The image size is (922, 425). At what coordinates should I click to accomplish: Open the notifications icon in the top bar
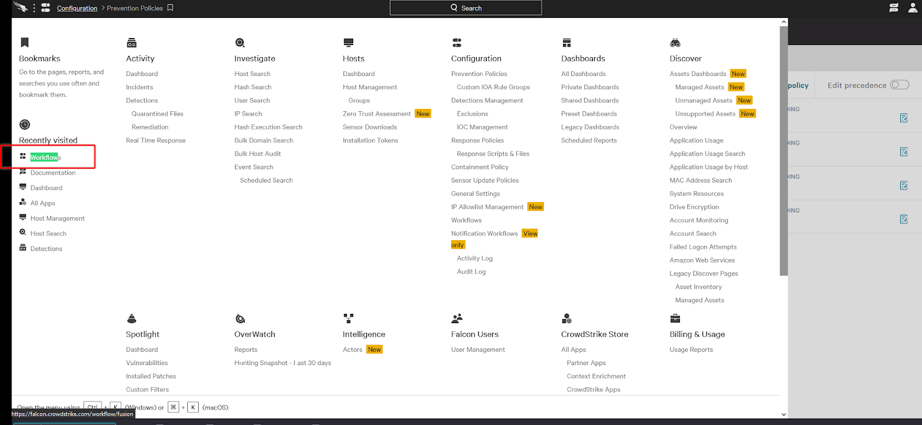tap(894, 8)
